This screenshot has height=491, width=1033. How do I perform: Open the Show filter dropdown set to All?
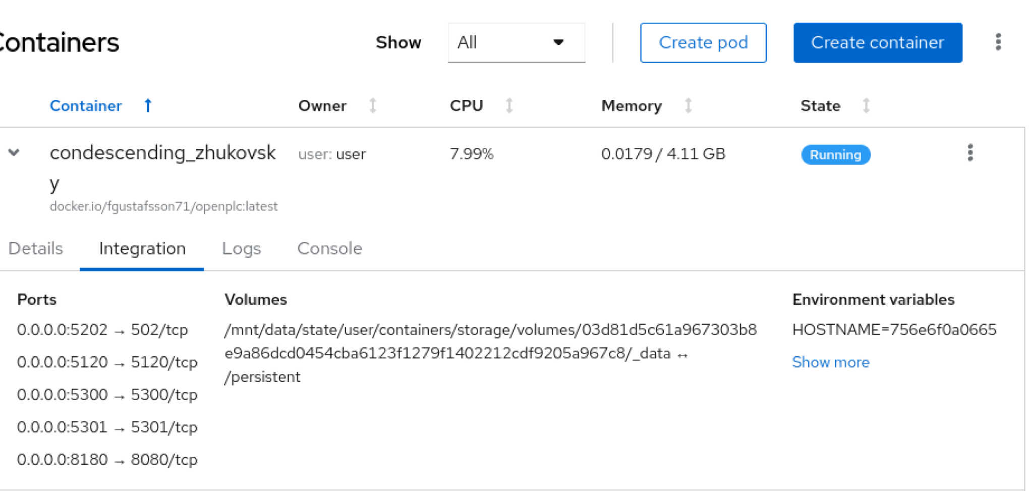tap(516, 42)
